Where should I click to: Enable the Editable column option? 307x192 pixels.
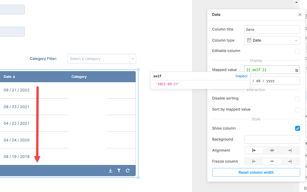(x=297, y=51)
